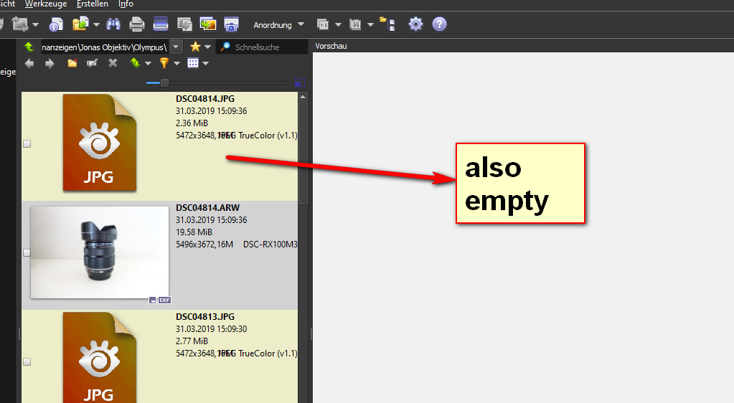The width and height of the screenshot is (734, 403).
Task: Tick the checkbox for DSC04814.ARW
Action: click(x=27, y=252)
